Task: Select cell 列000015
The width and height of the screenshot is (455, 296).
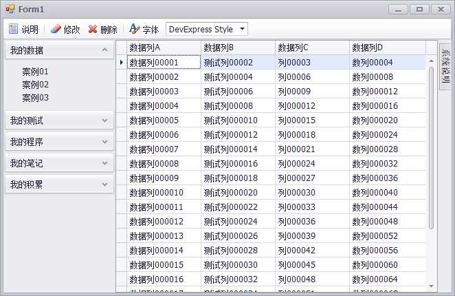Action: click(312, 120)
